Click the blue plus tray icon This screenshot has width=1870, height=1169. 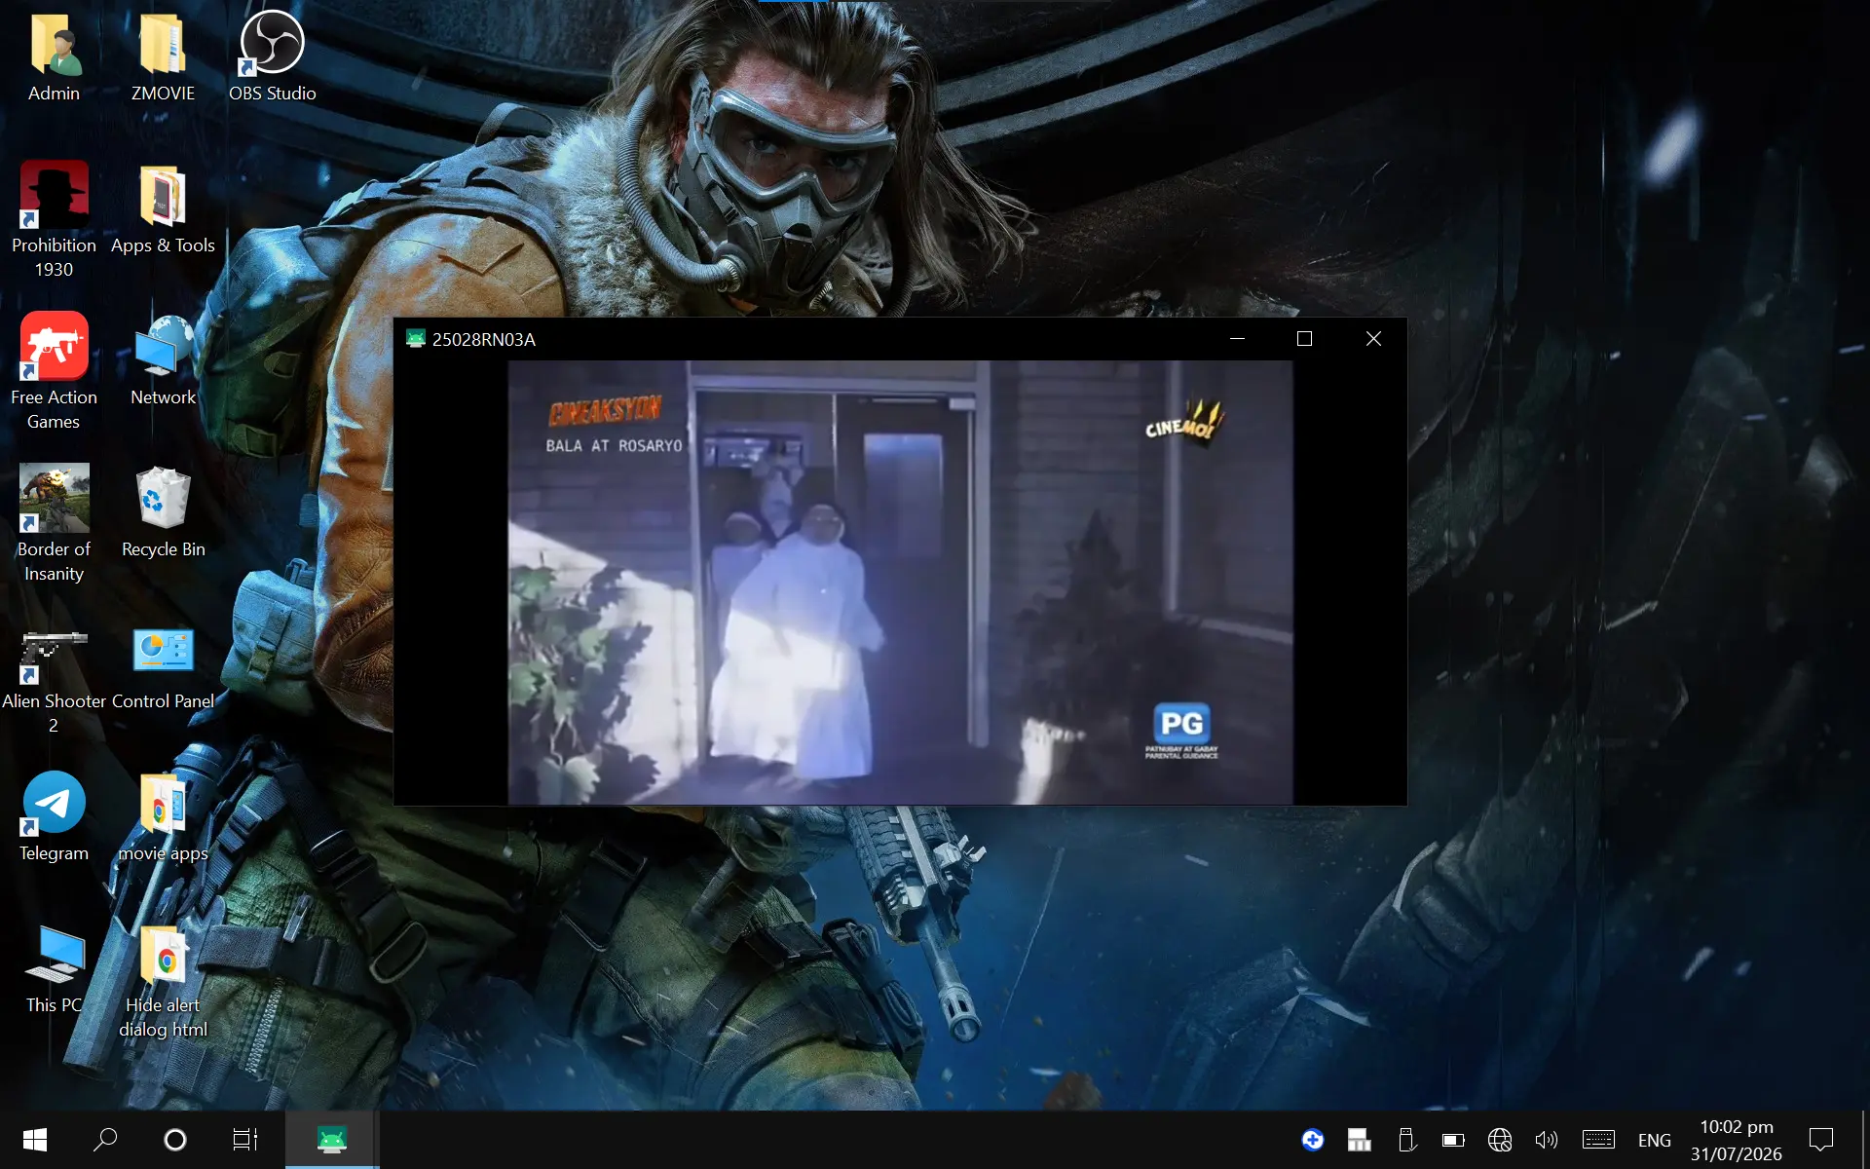pos(1313,1140)
